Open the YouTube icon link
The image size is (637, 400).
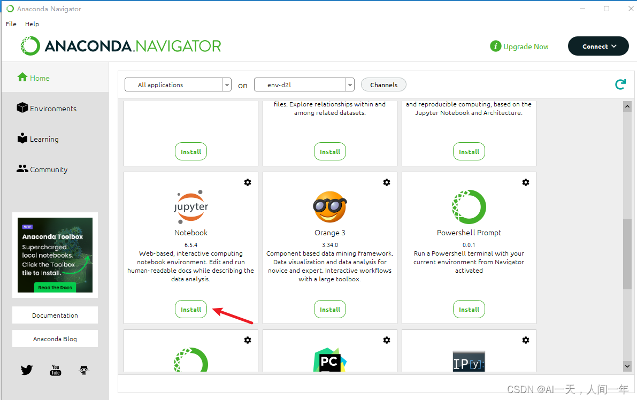[x=56, y=370]
